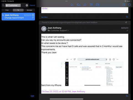
Task: Click the Forward arrow in the toolbar
Action: tap(85, 5)
